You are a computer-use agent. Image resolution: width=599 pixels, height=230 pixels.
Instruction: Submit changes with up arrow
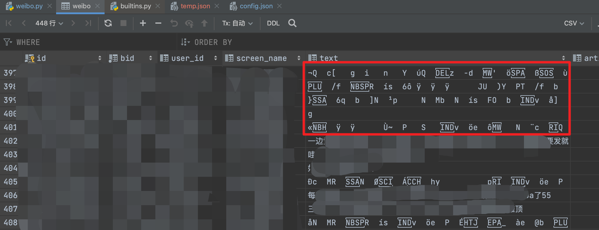pyautogui.click(x=204, y=23)
